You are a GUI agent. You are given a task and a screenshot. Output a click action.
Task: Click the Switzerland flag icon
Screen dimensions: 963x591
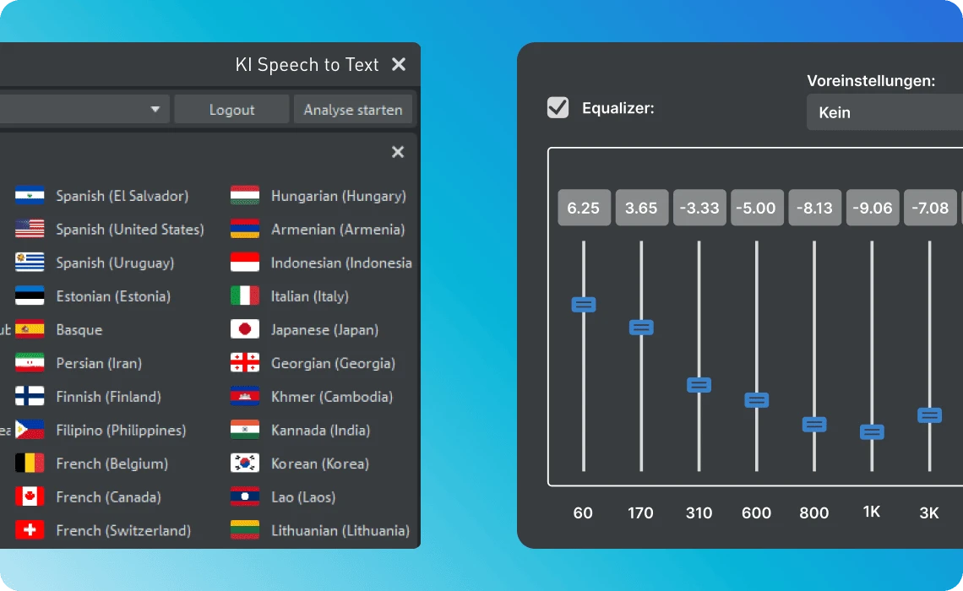30,530
